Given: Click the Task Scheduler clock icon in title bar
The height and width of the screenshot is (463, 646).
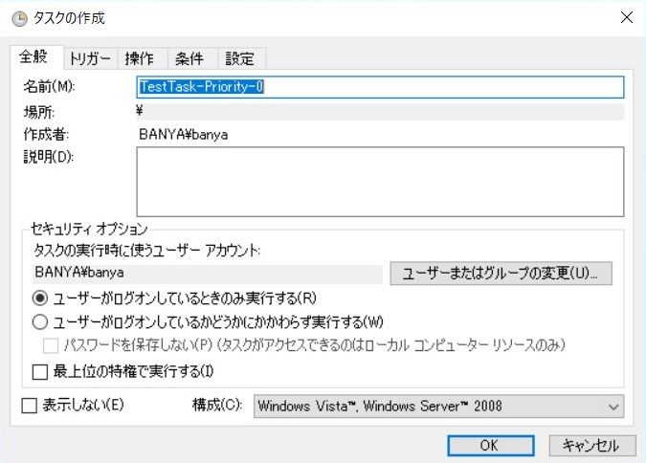Looking at the screenshot, I should 19,18.
